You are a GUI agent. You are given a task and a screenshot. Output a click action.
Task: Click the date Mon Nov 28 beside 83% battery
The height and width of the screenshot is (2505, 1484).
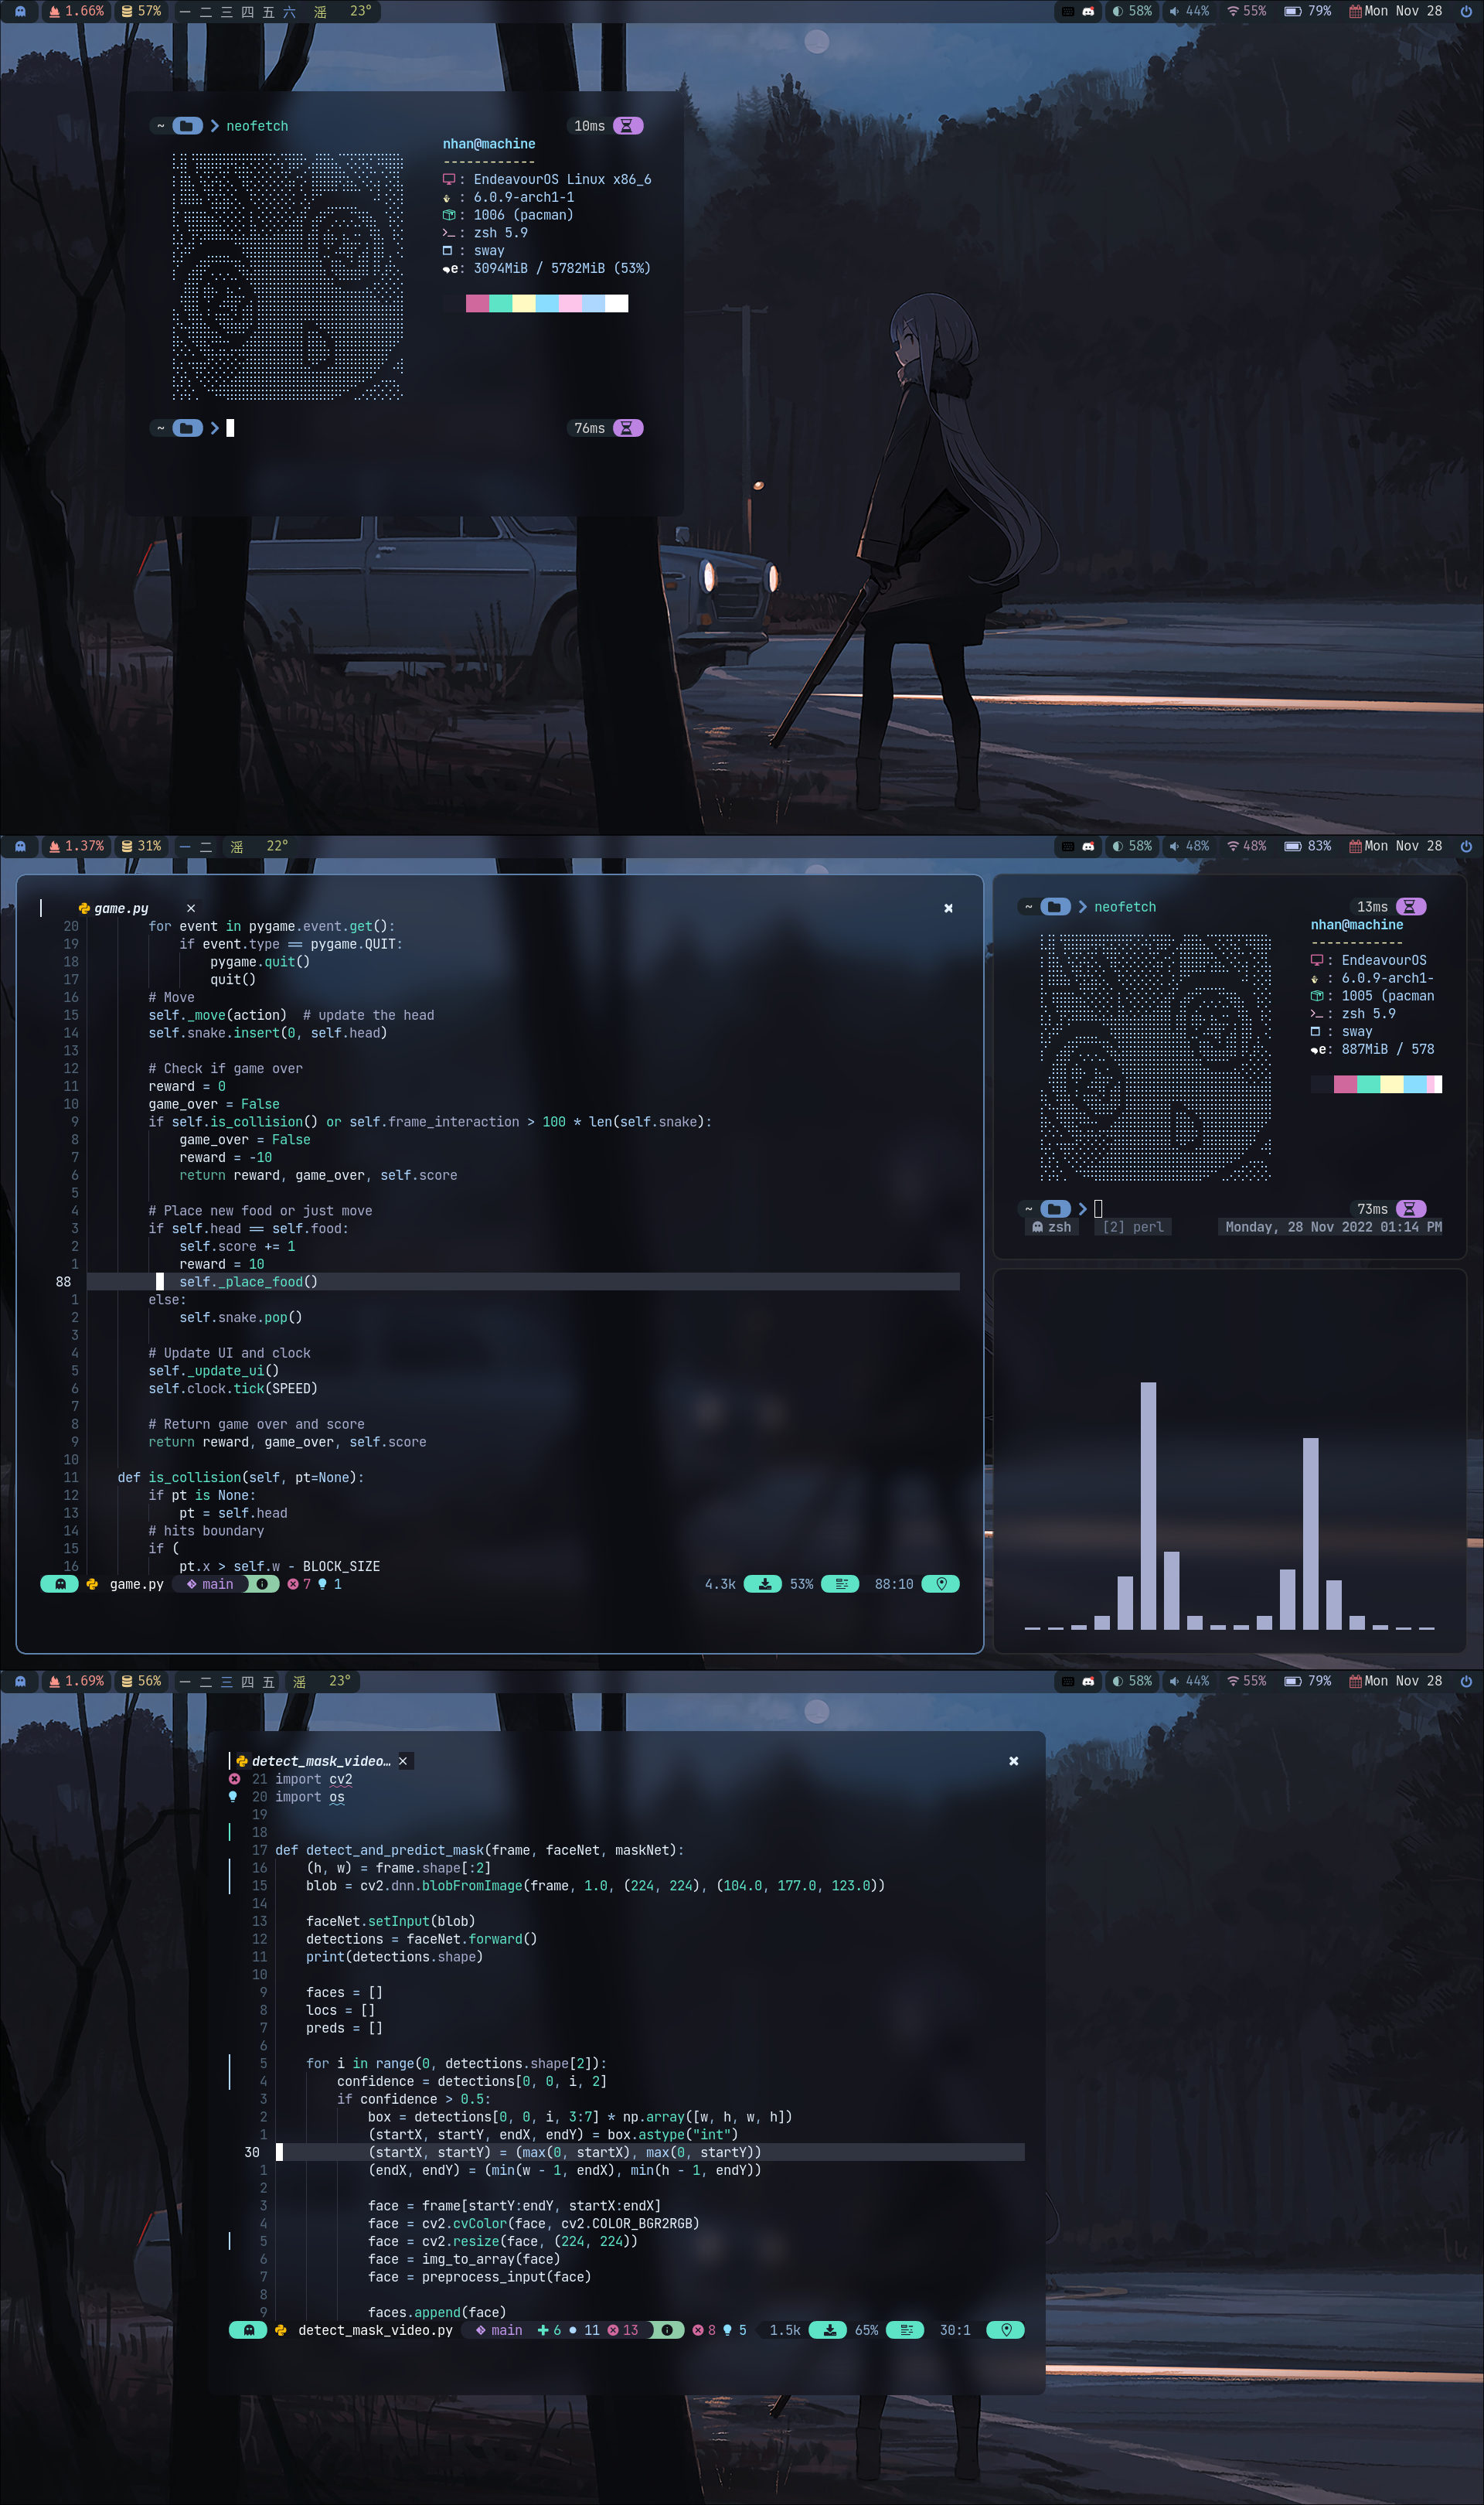pos(1396,846)
